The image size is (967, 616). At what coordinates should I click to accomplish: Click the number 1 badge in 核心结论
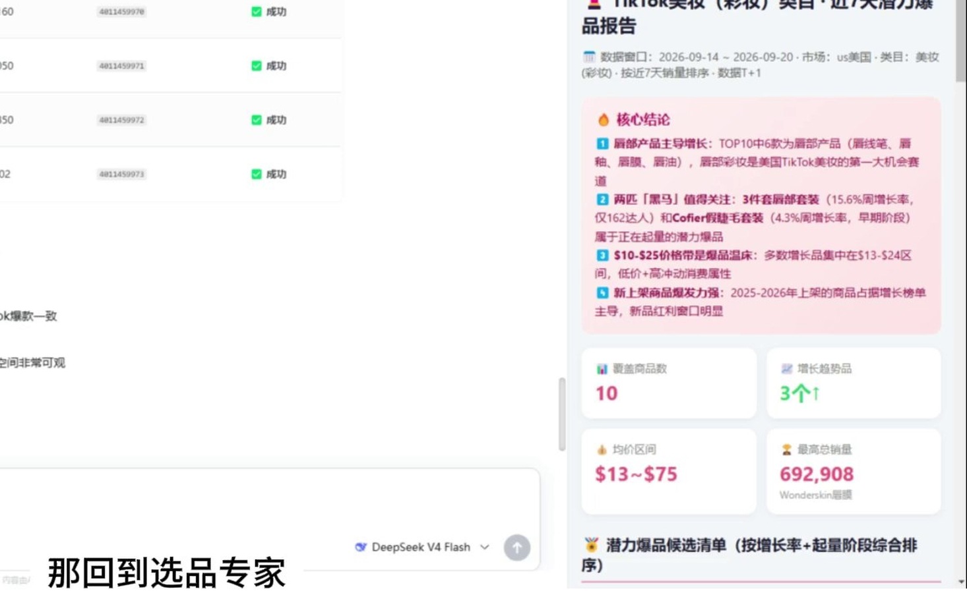point(602,144)
